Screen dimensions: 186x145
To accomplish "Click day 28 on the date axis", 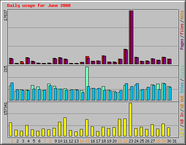I will pos(158,141).
